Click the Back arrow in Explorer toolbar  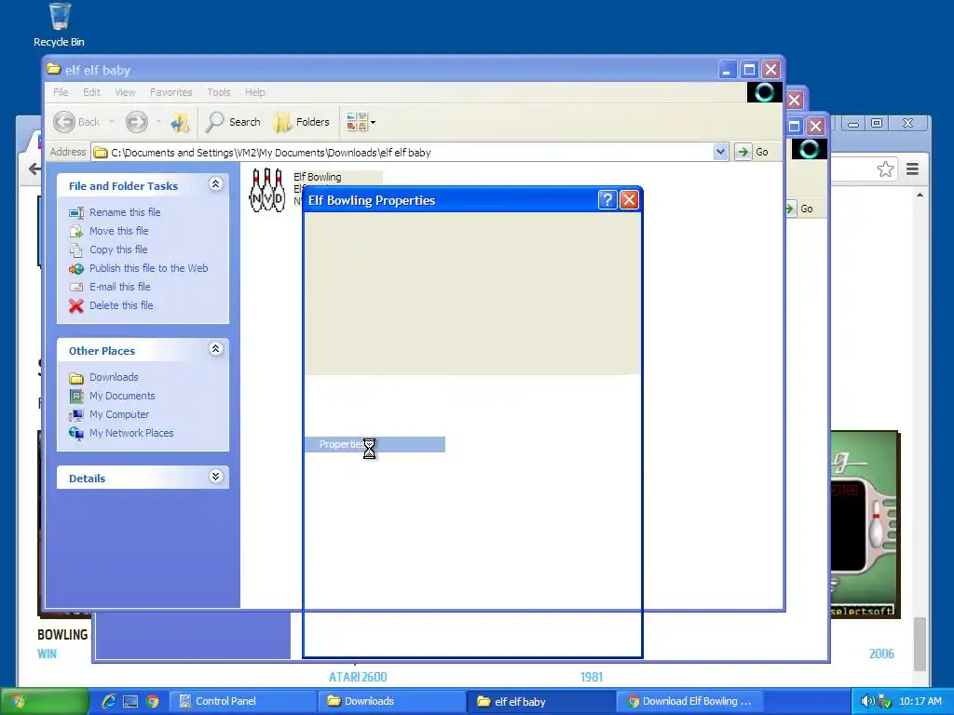click(64, 122)
